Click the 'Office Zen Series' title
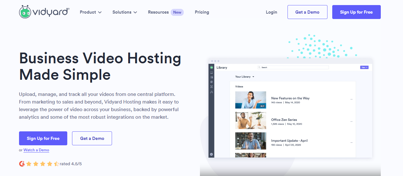 (x=284, y=120)
